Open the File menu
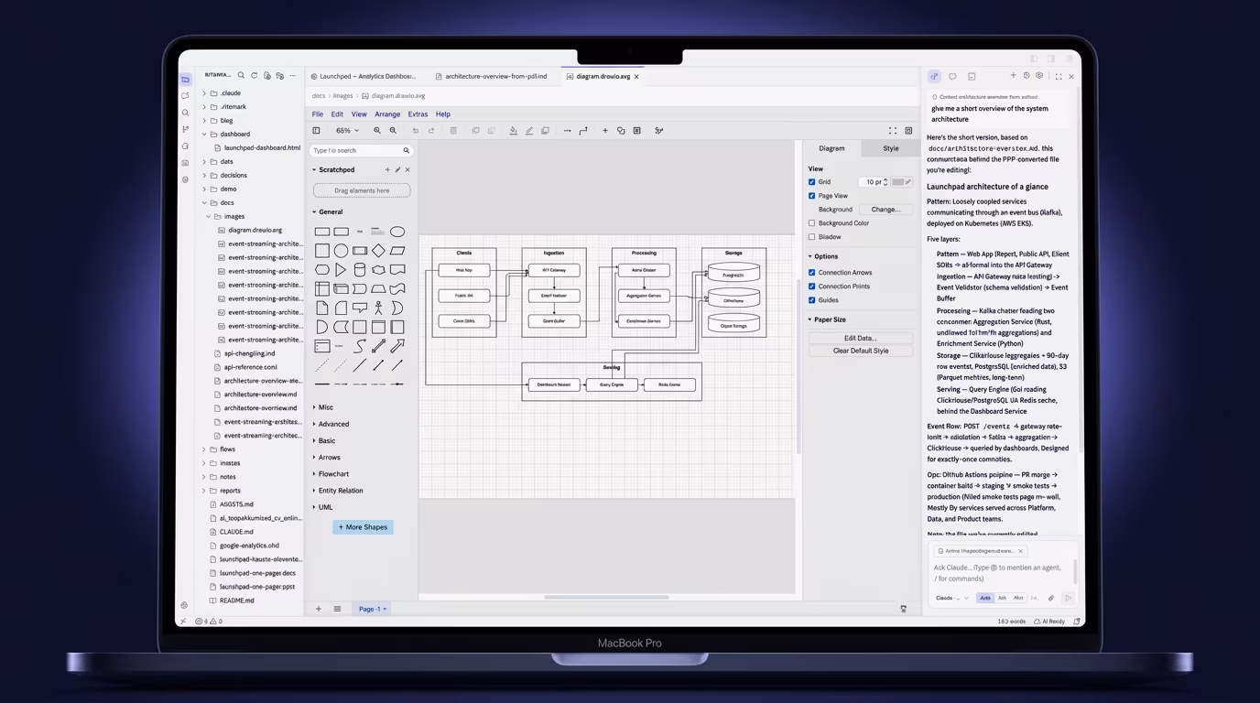 pyautogui.click(x=318, y=114)
